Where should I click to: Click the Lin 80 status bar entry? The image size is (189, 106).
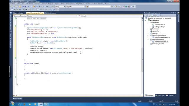[139, 101]
